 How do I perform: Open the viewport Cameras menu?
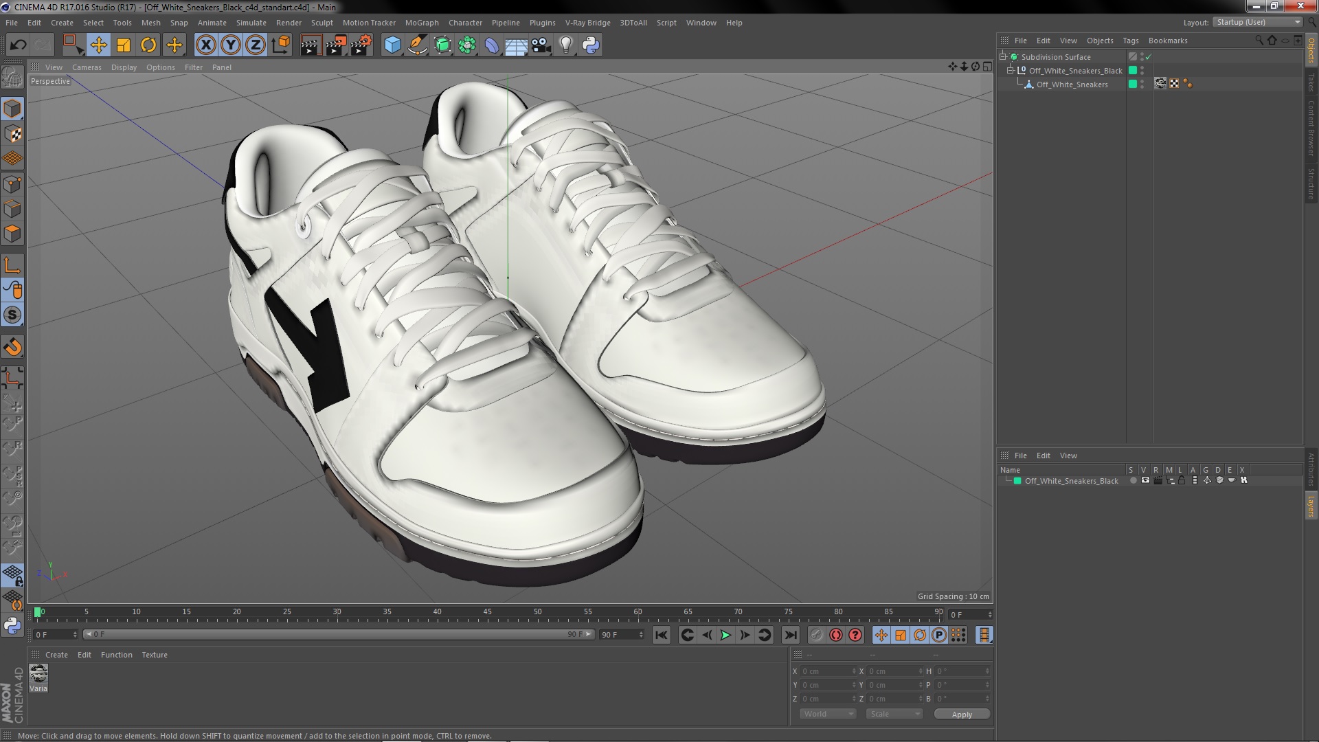[87, 67]
